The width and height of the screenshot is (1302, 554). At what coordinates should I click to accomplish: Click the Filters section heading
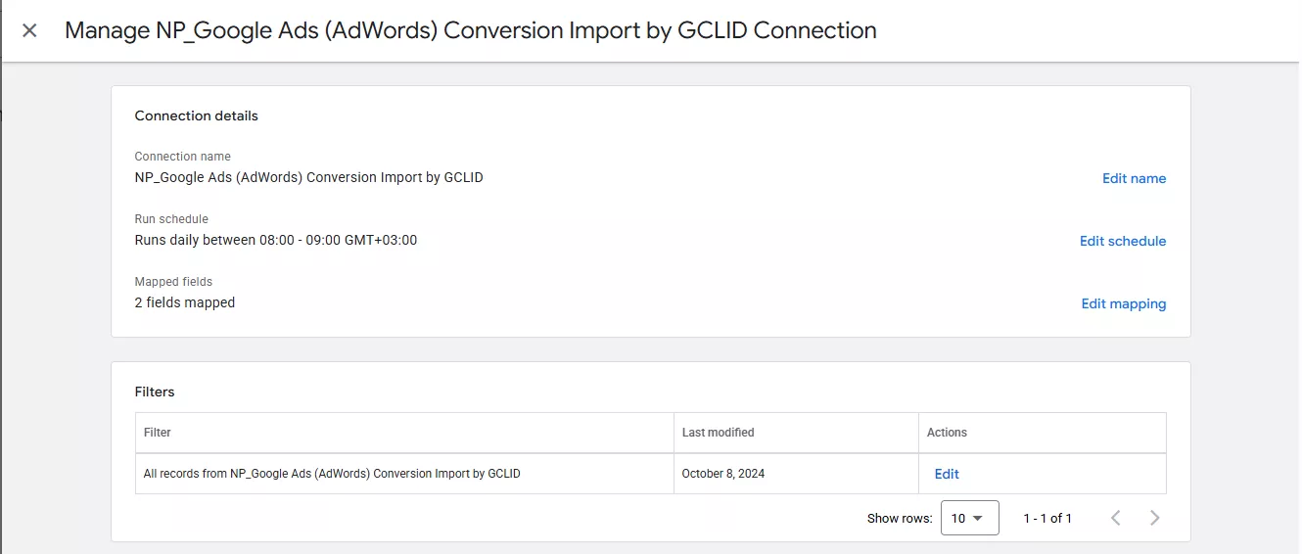tap(155, 392)
